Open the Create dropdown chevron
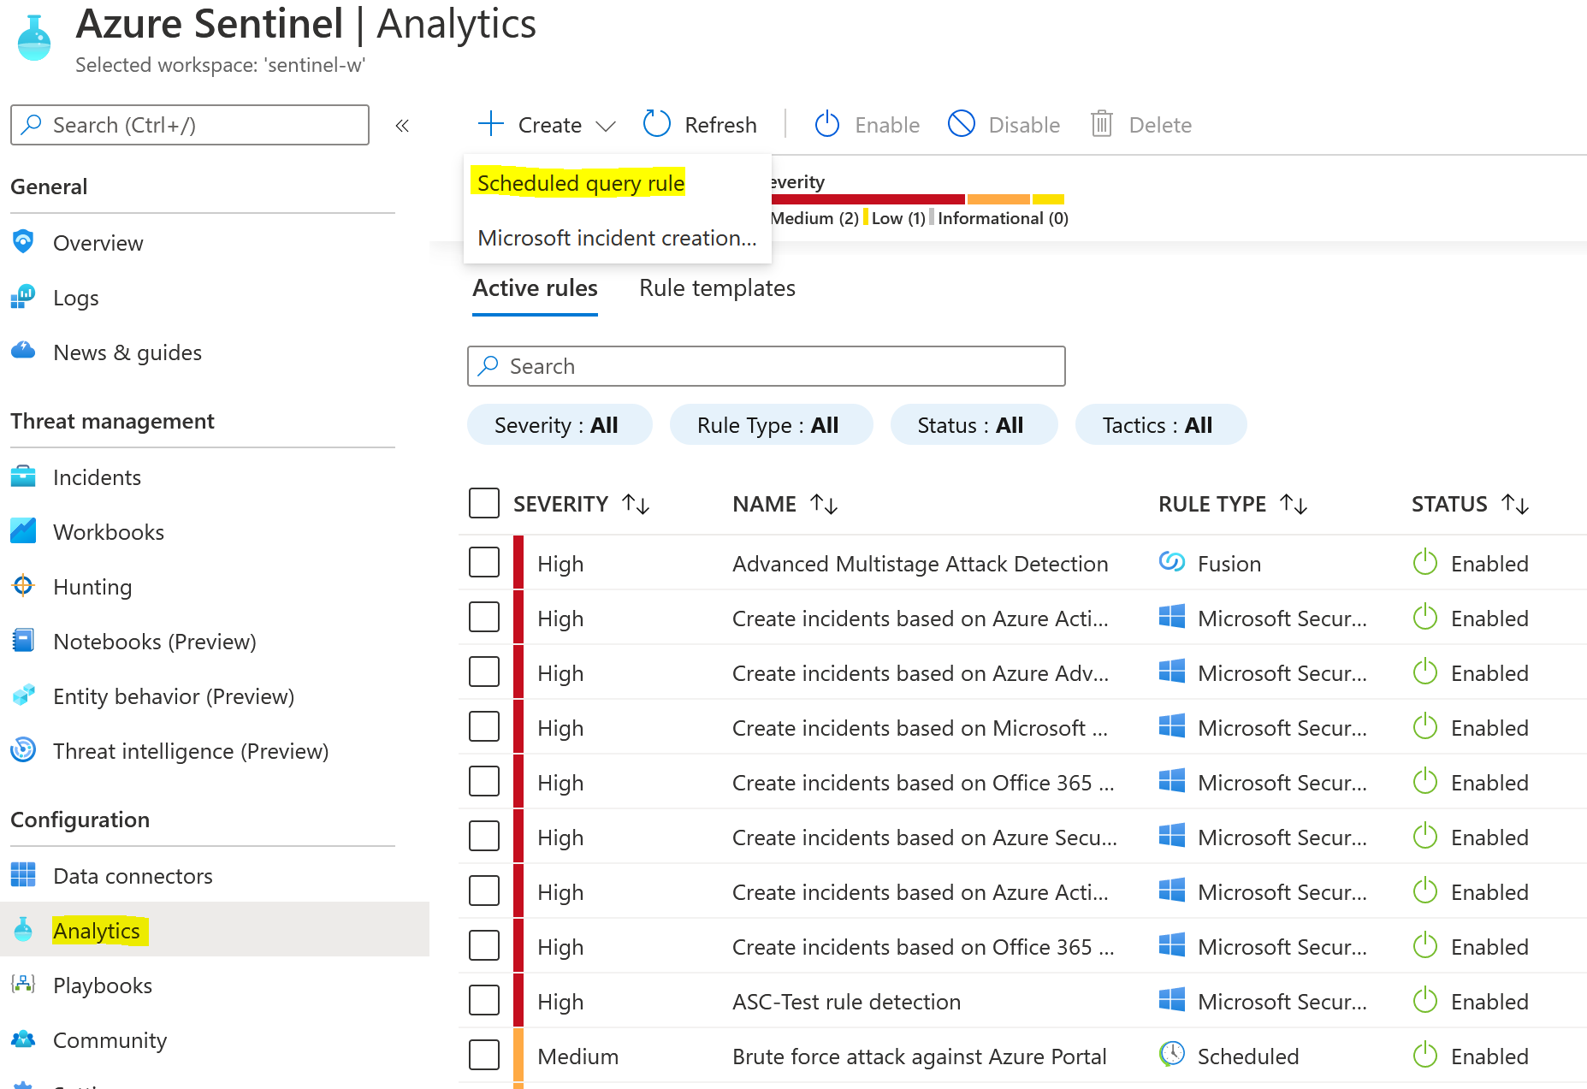1587x1089 pixels. tap(606, 127)
